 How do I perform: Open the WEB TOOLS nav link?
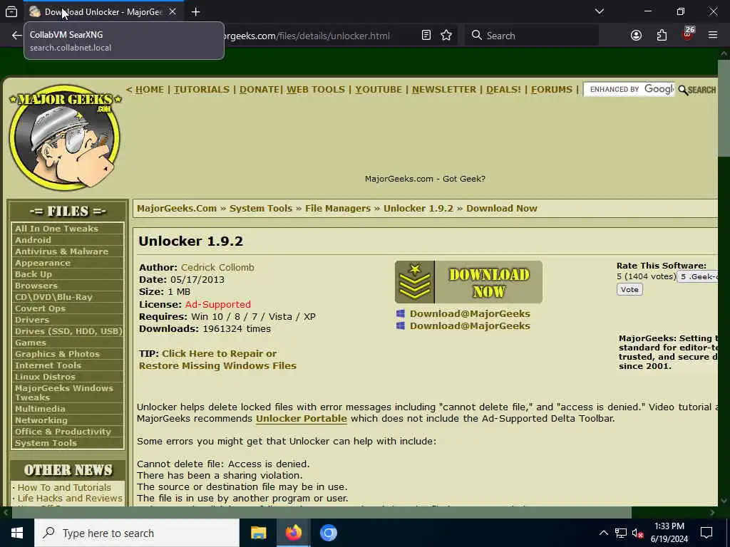(x=316, y=89)
